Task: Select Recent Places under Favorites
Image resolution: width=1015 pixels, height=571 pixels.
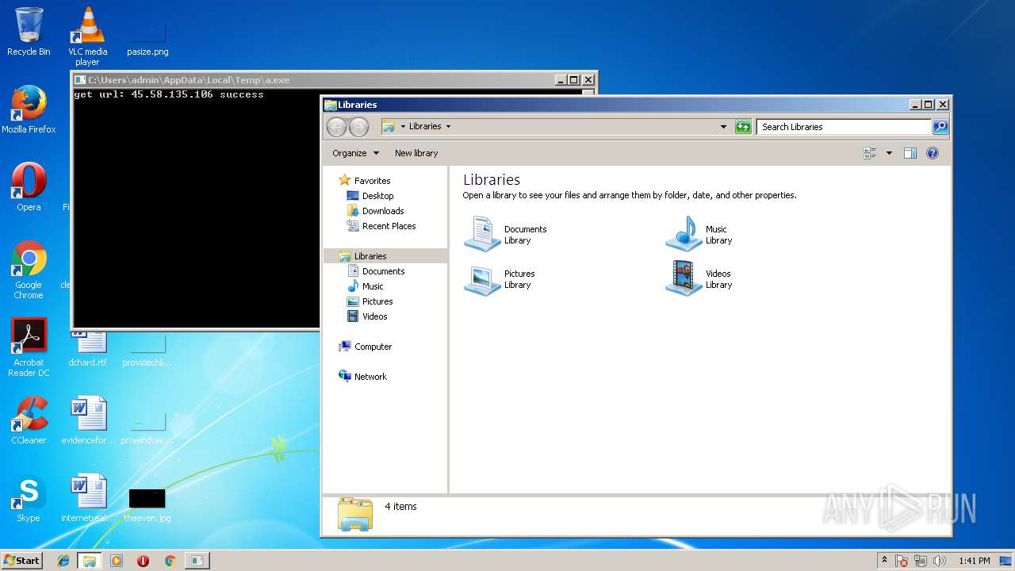Action: (381, 226)
